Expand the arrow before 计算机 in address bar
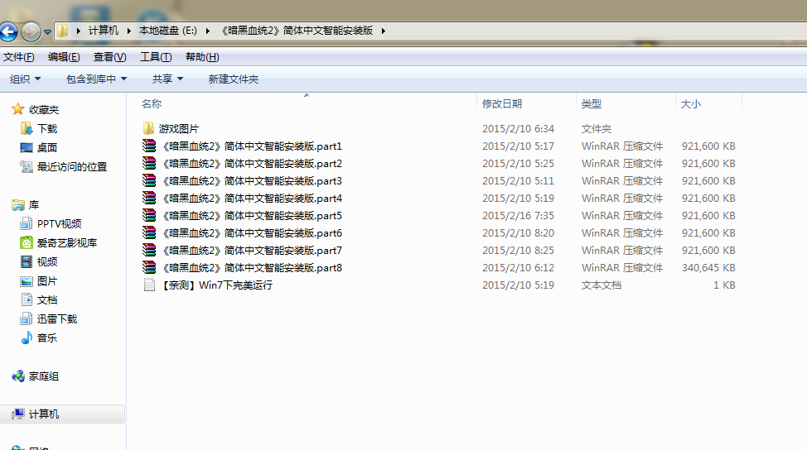807x450 pixels. pos(78,31)
